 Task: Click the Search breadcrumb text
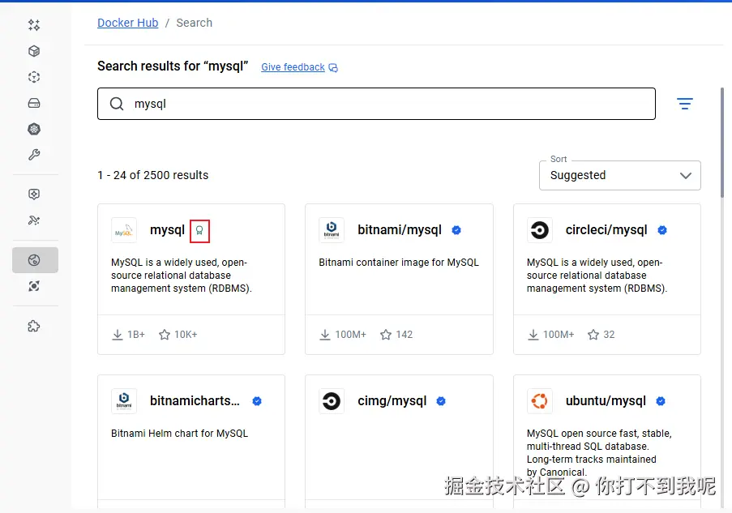(195, 23)
